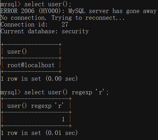Click the "user() regexp 'r'" column header
This screenshot has width=158, height=140.
click(35, 106)
